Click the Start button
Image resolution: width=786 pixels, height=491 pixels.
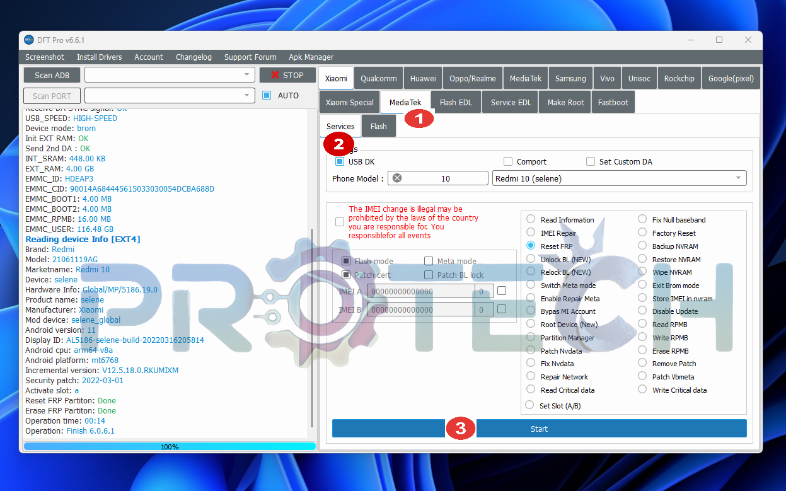point(540,429)
